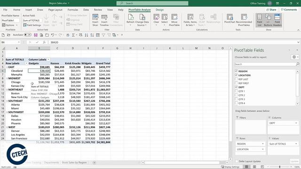Open the Home tab
The width and height of the screenshot is (301, 169).
click(x=17, y=10)
